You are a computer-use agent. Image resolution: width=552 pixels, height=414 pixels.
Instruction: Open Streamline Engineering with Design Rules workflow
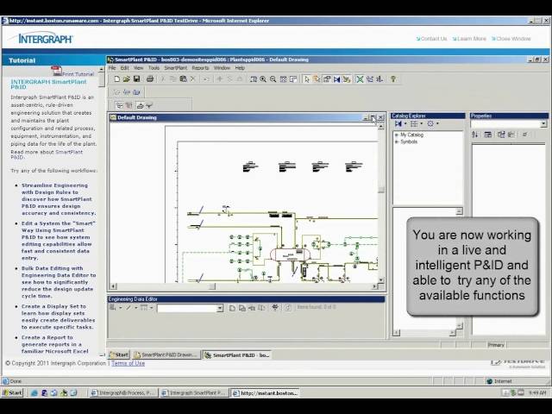click(59, 199)
